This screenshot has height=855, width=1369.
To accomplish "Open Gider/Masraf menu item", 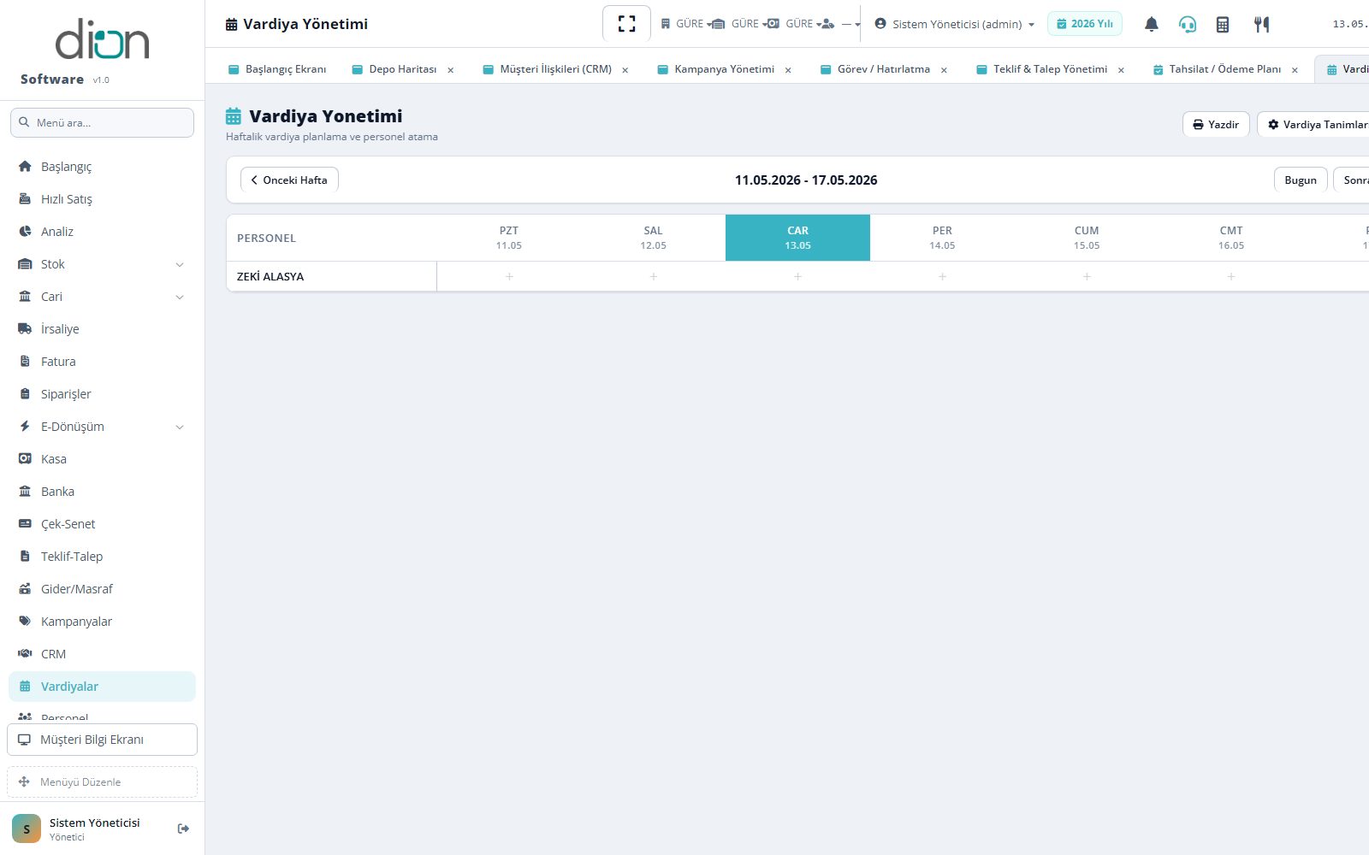I will tap(102, 589).
